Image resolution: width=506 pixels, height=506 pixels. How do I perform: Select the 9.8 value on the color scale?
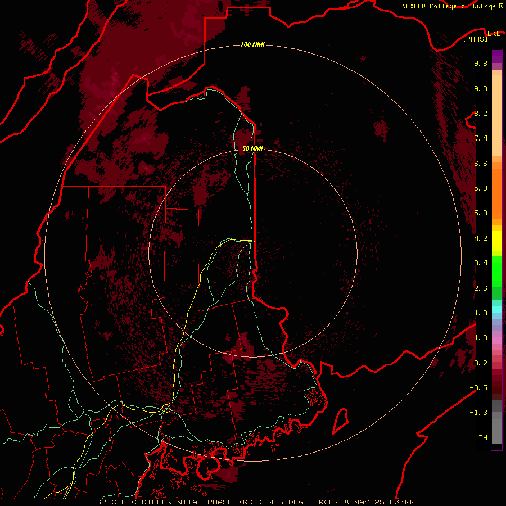click(481, 64)
